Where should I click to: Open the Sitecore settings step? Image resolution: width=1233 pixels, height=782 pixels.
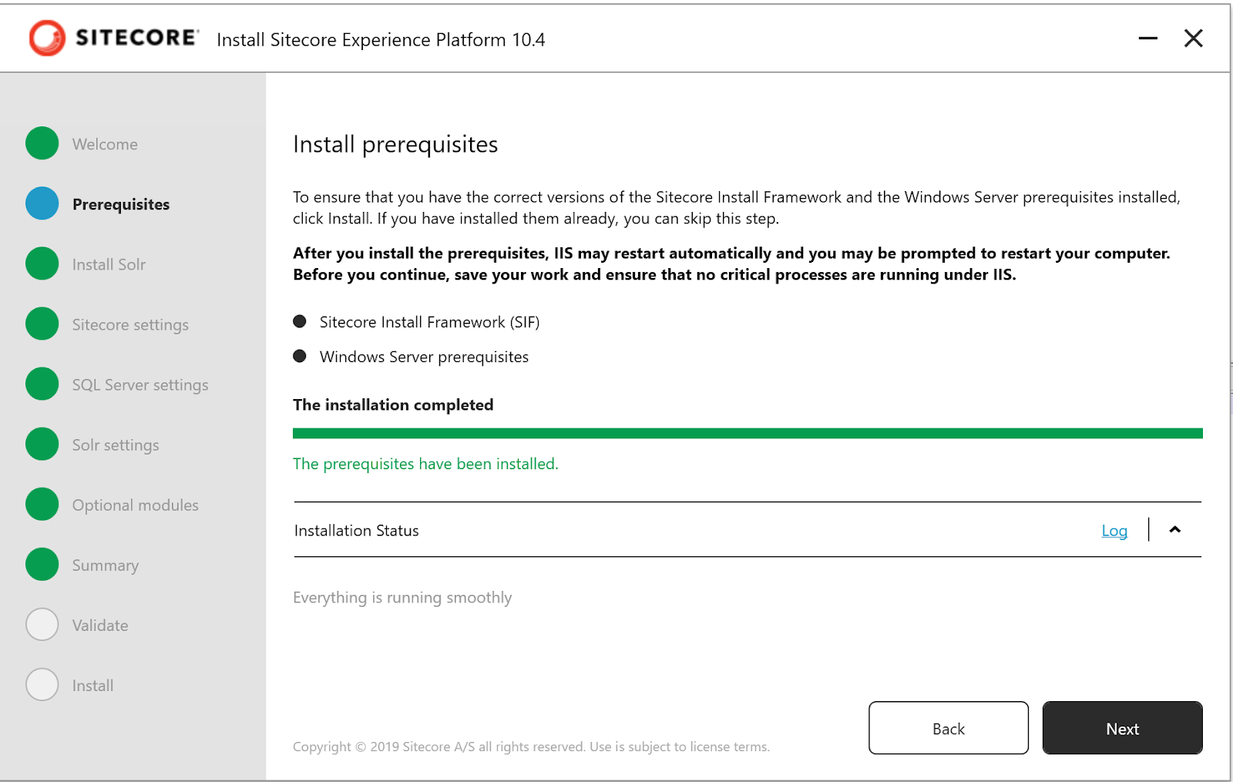click(x=130, y=325)
